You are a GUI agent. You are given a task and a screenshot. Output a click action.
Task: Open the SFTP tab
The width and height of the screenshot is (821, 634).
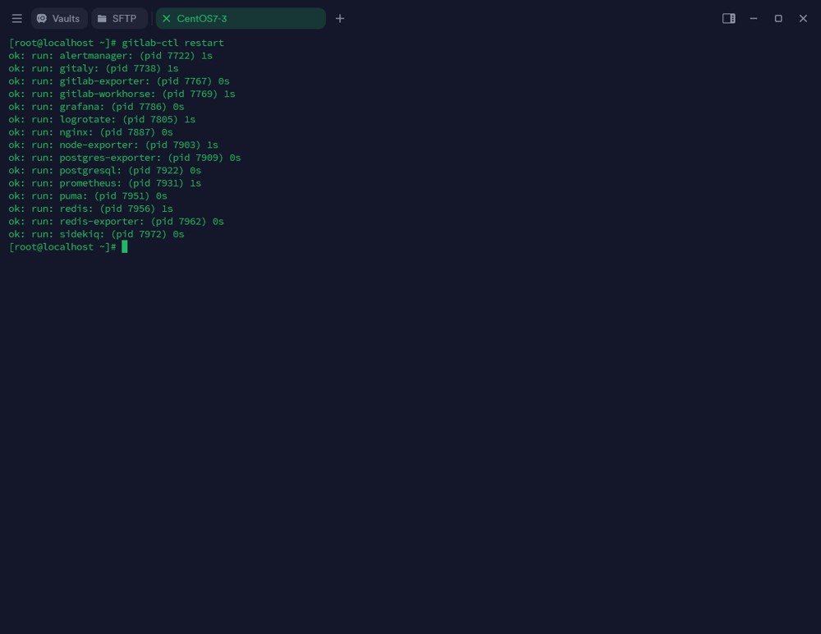119,18
